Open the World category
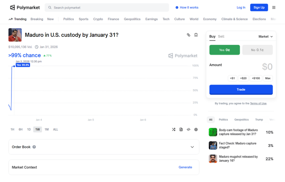The width and height of the screenshot is (285, 182). pyautogui.click(x=194, y=19)
